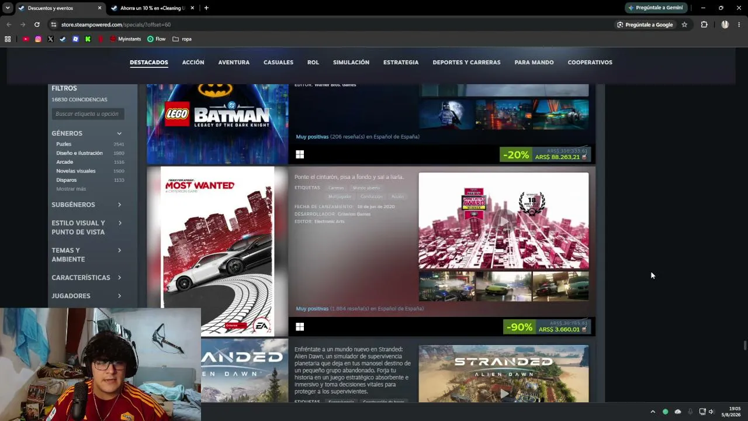
Task: Select the Destacados category tab
Action: pos(149,63)
